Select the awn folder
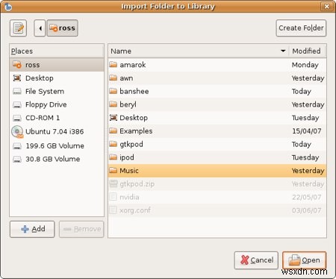This screenshot has width=336, height=279. pyautogui.click(x=217, y=78)
